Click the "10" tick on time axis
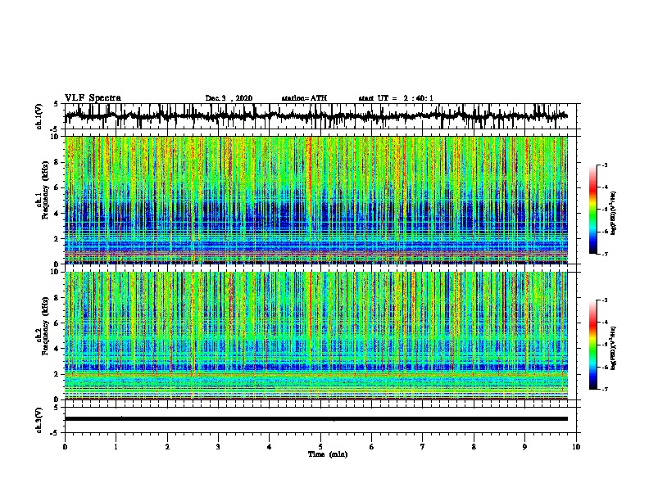The image size is (649, 501). pyautogui.click(x=576, y=447)
